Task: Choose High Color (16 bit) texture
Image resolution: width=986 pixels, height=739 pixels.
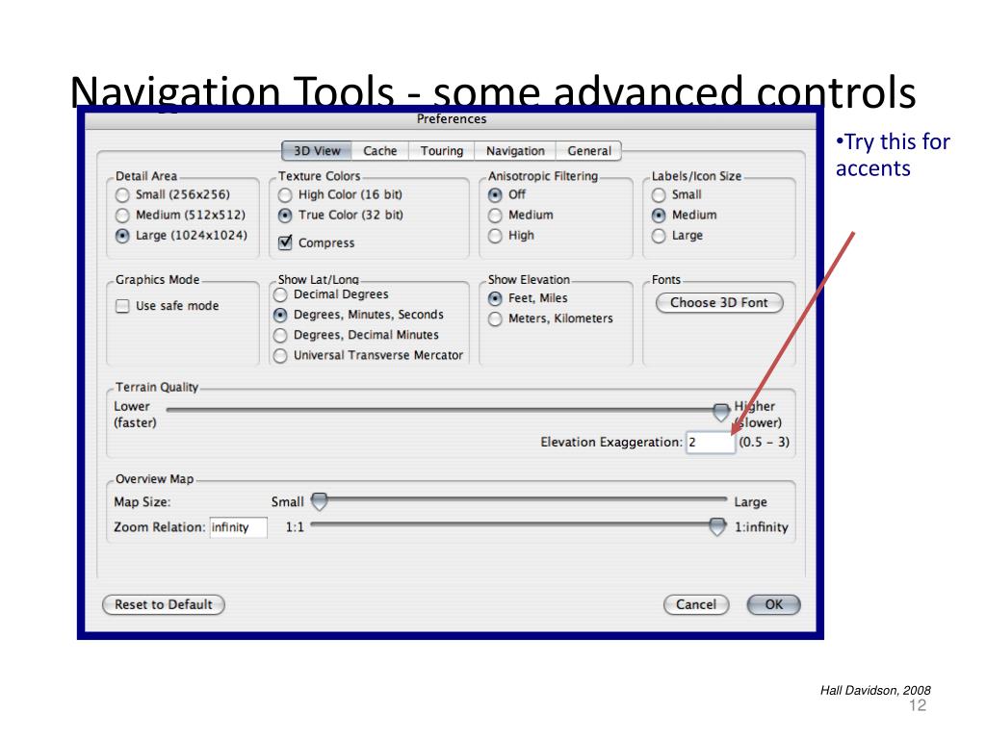Action: tap(285, 195)
